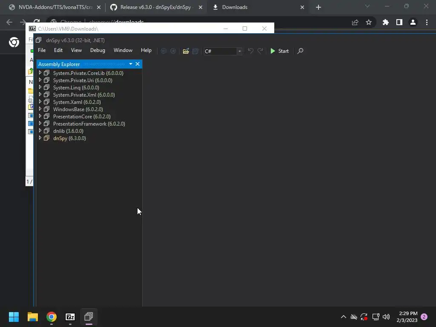This screenshot has width=436, height=327.
Task: Open the Debug menu in dnSpy
Action: coord(98,50)
